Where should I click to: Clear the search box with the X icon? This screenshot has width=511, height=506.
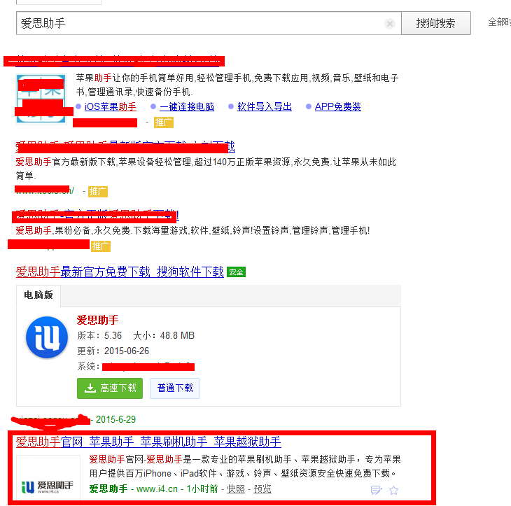390,24
